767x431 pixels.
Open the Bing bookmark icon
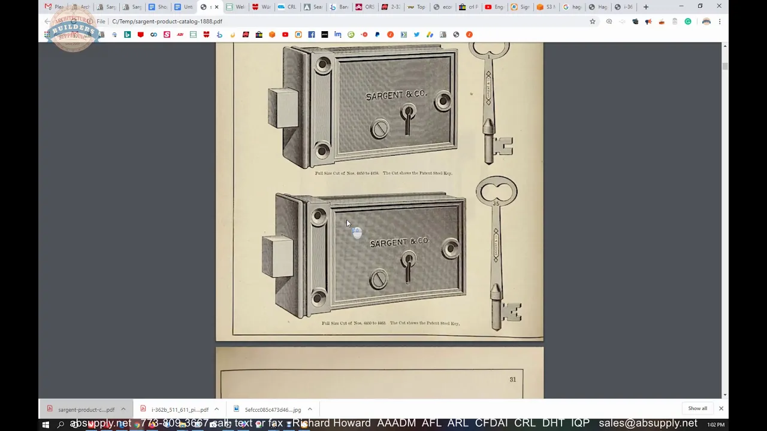click(x=127, y=35)
